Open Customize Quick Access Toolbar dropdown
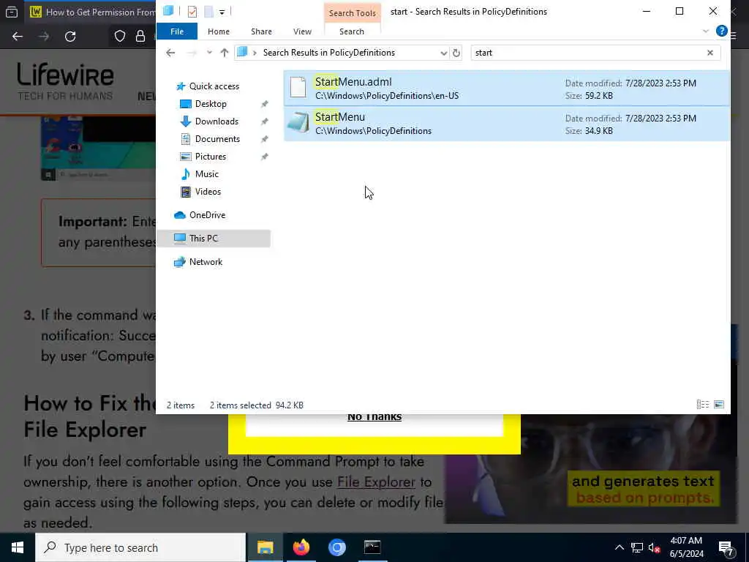 [x=222, y=12]
